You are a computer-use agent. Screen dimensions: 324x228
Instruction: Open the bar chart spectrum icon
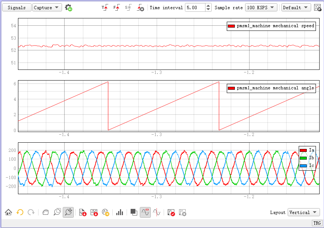click(x=119, y=212)
